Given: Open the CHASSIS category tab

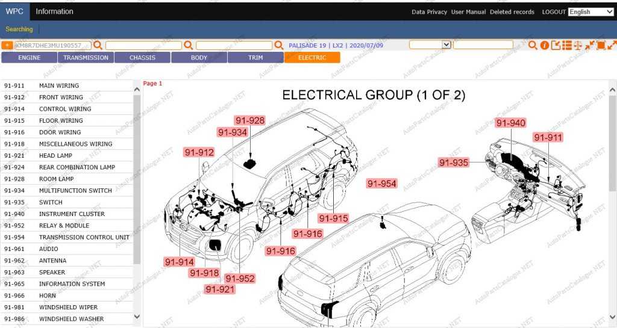Looking at the screenshot, I should pyautogui.click(x=142, y=58).
